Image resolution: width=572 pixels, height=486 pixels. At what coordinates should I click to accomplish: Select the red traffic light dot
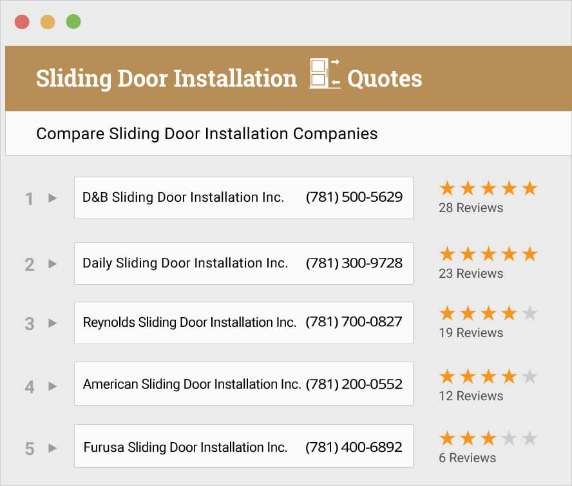pyautogui.click(x=23, y=21)
